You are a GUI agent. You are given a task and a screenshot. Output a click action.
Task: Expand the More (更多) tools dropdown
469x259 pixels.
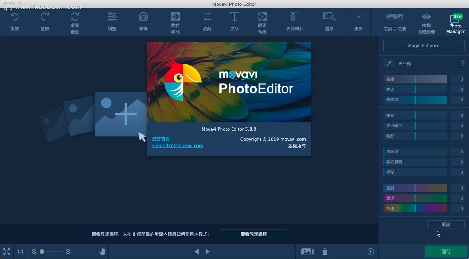point(359,22)
